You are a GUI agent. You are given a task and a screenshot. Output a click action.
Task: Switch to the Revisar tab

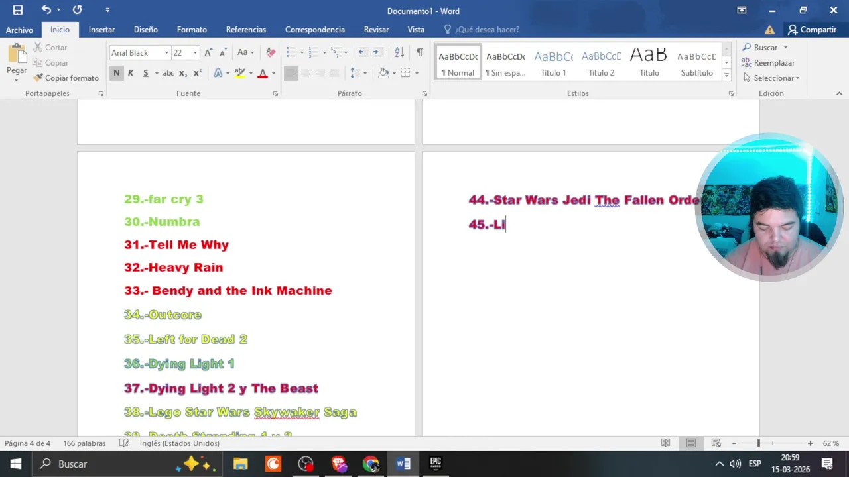(x=376, y=30)
